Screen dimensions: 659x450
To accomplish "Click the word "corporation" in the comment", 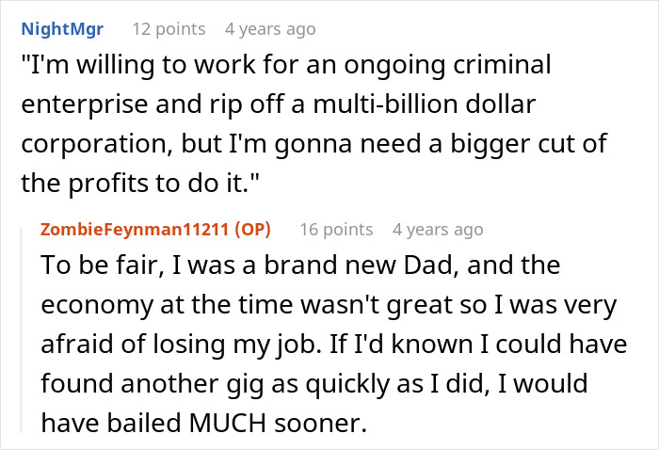I will [80, 148].
